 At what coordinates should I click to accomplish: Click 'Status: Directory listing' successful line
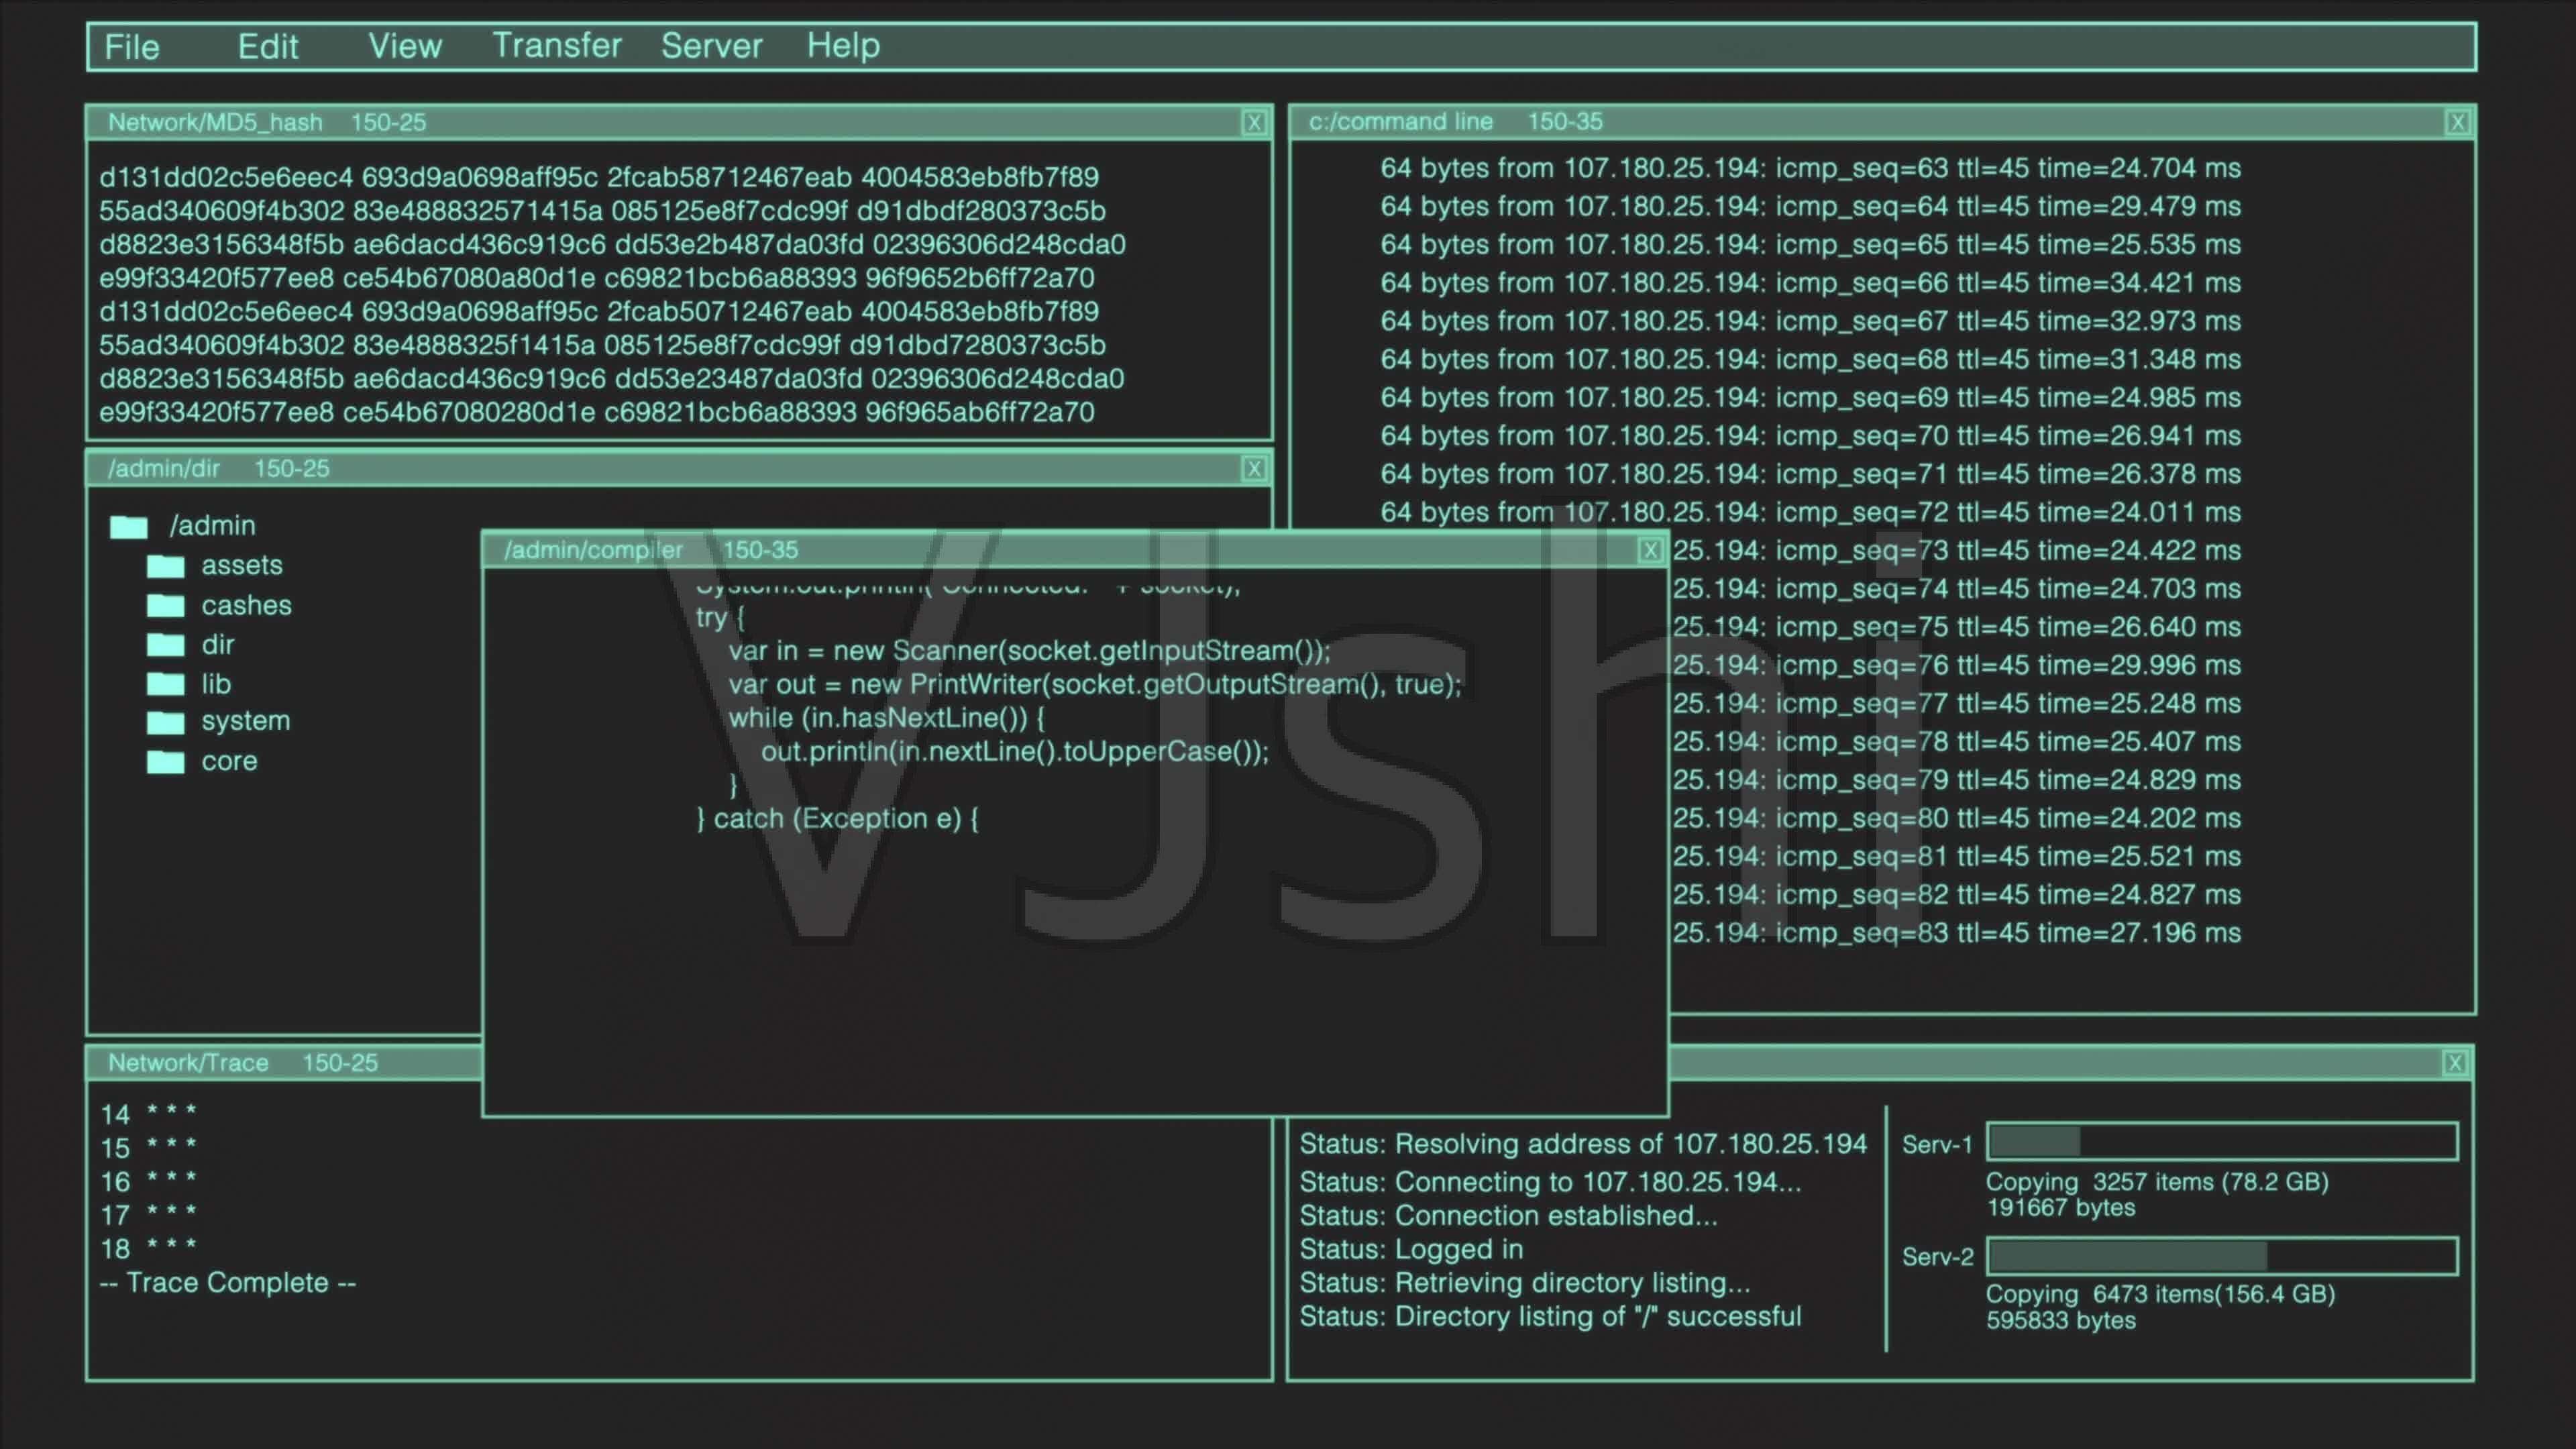[1550, 1317]
